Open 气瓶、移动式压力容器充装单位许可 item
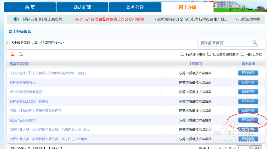267x149 pixels. (35, 111)
